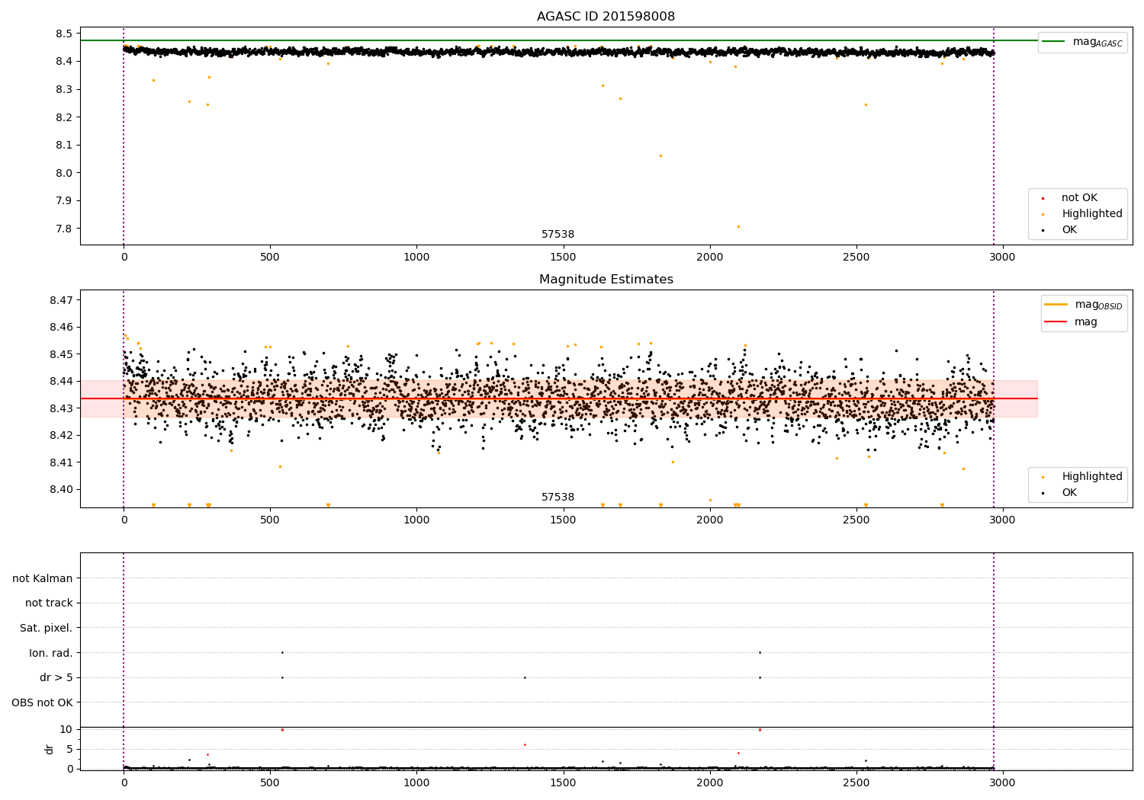Screen dimensions: 1144x800
Task: Click the green mag AGASC legend line
Action: click(x=1055, y=42)
